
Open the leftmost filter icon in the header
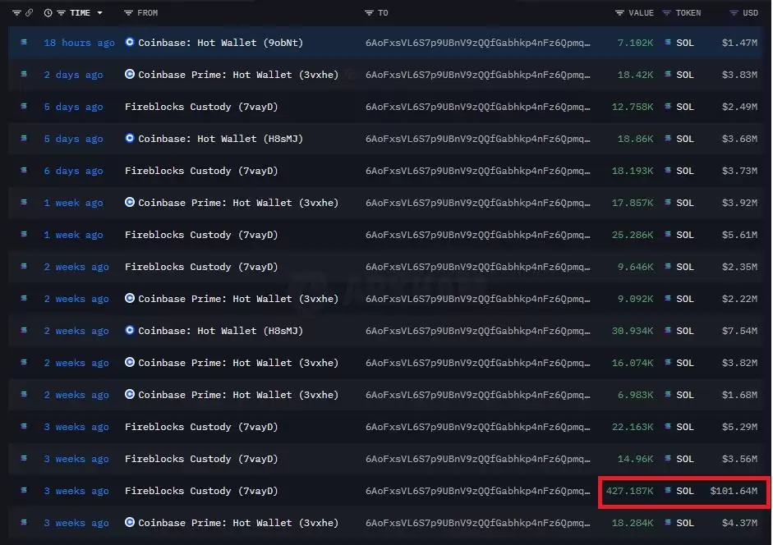[x=16, y=13]
